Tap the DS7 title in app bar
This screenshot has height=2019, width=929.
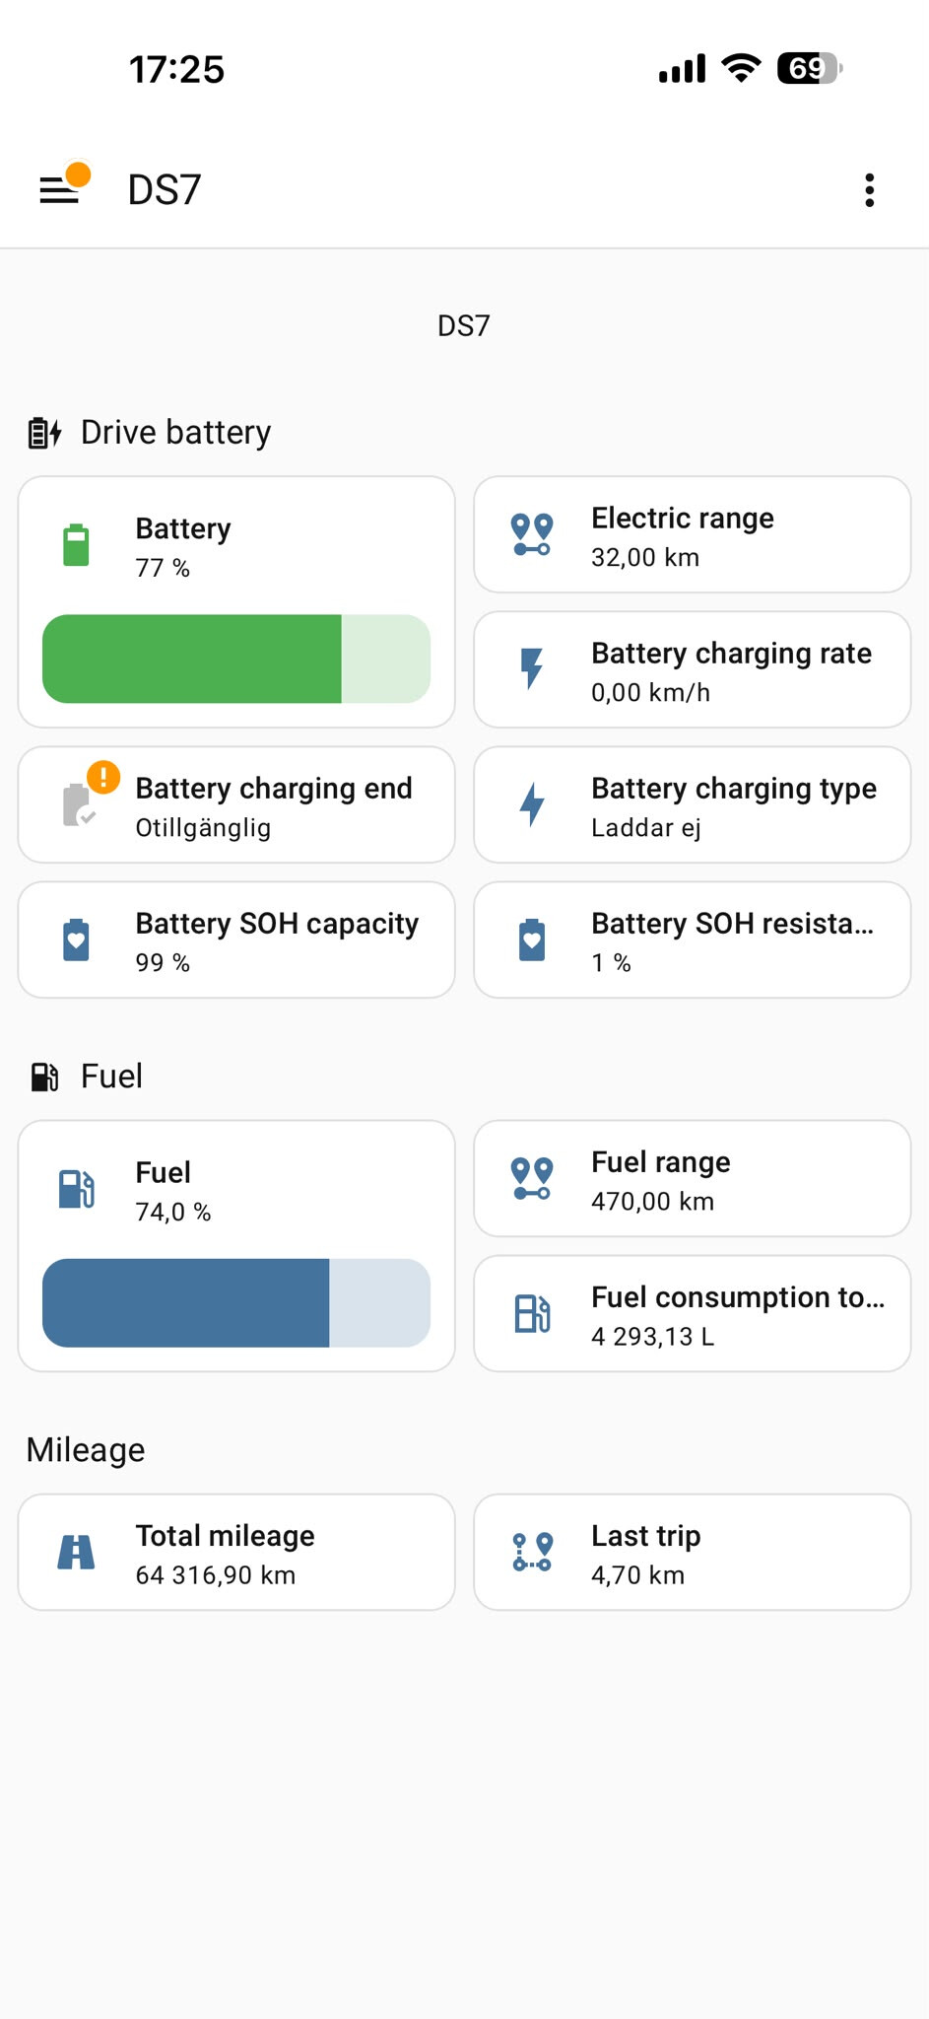click(165, 189)
